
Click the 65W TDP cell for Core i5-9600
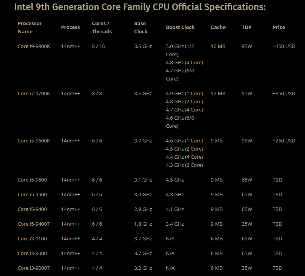click(x=247, y=180)
